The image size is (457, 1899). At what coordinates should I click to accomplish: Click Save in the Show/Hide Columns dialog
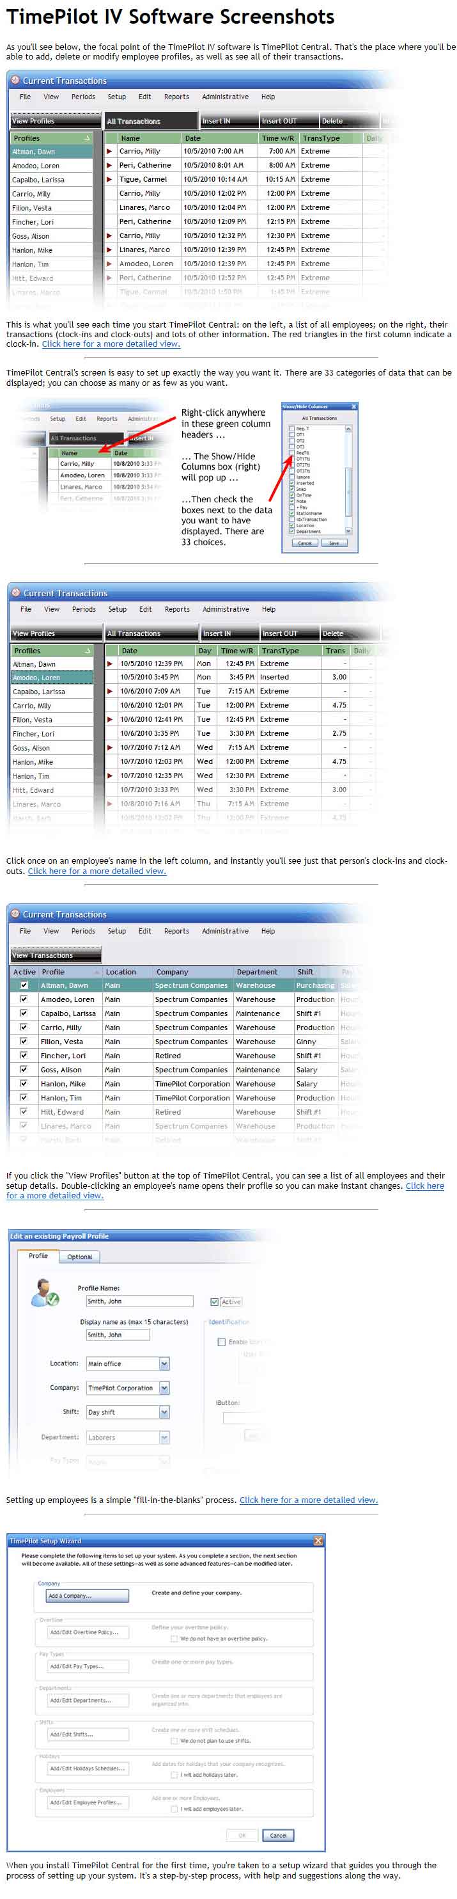334,543
